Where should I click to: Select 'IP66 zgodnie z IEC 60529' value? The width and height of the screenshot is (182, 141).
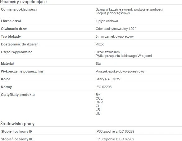coord(115,131)
